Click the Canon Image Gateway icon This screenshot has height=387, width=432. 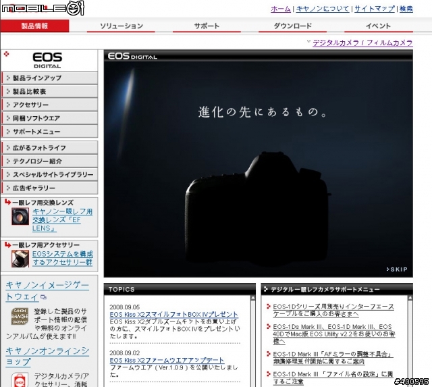(x=20, y=316)
